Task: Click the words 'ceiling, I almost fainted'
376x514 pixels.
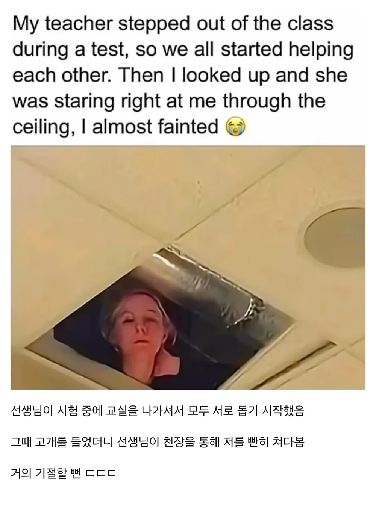Action: point(115,127)
